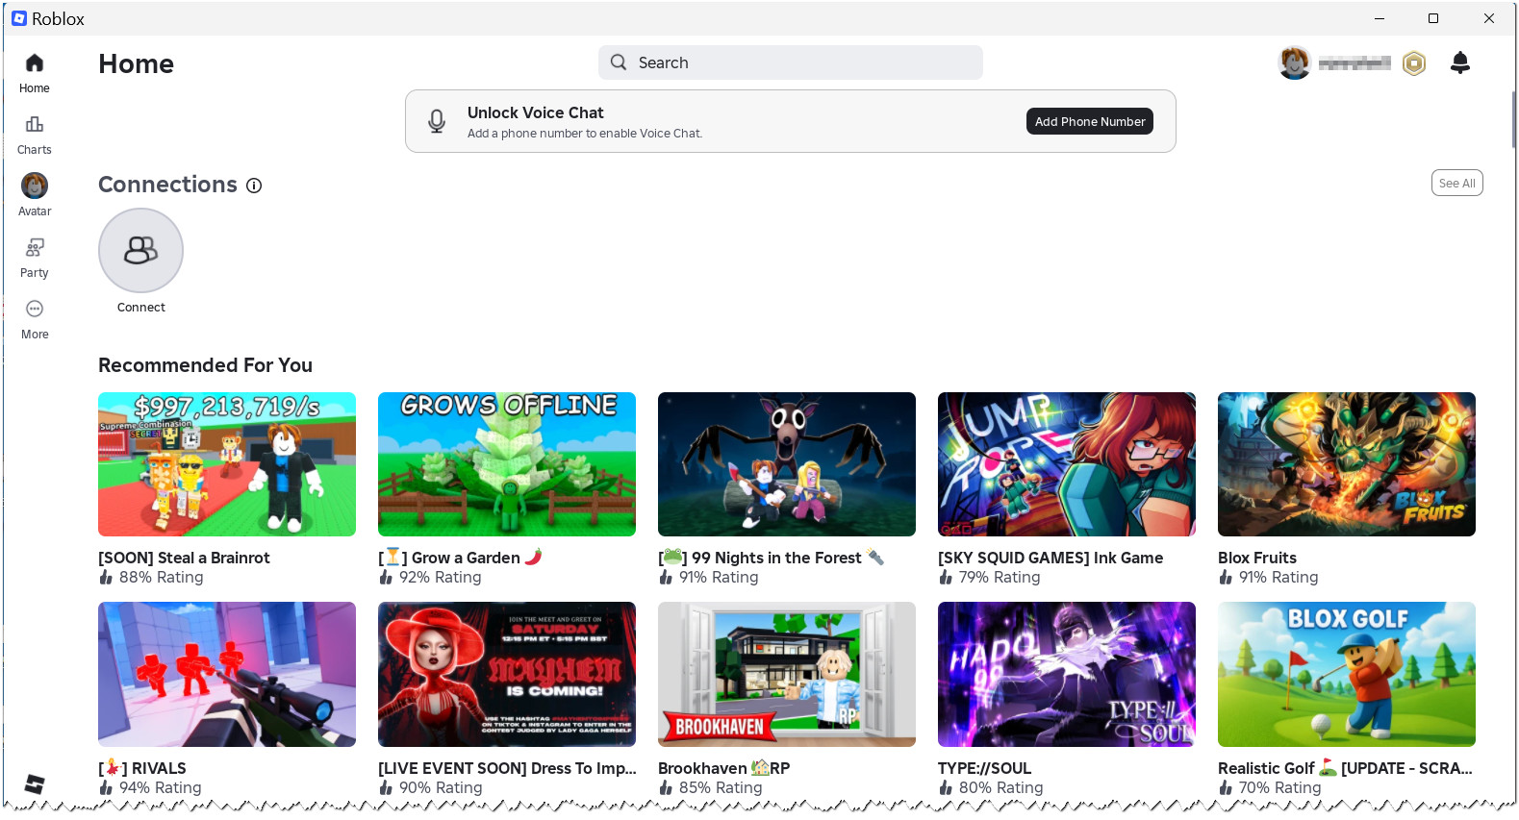Select the Blox Fruits game thumbnail
The height and width of the screenshot is (820, 1519).
click(x=1346, y=464)
